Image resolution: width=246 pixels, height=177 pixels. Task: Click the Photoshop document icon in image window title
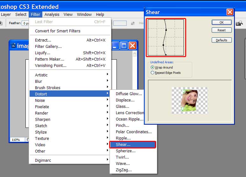click(x=13, y=46)
